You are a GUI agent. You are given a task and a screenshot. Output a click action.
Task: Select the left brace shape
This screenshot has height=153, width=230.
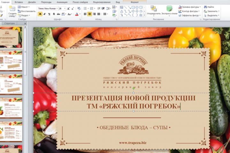[x=133, y=15]
